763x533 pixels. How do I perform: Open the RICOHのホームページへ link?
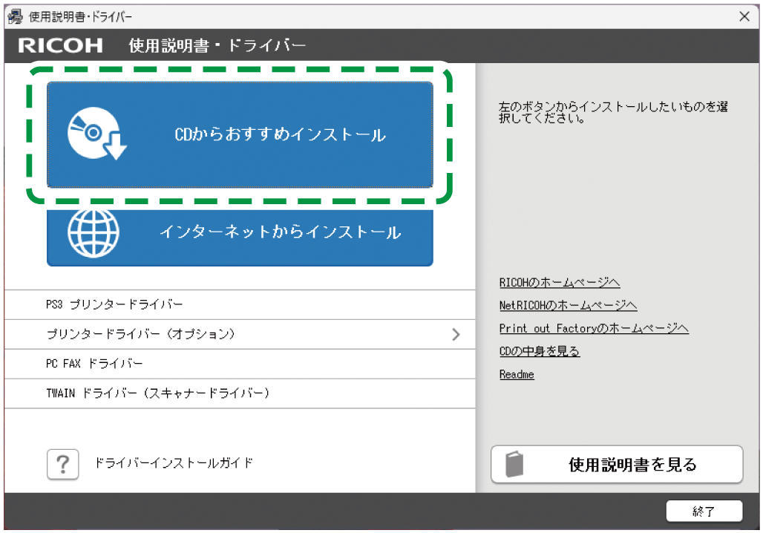(x=560, y=282)
